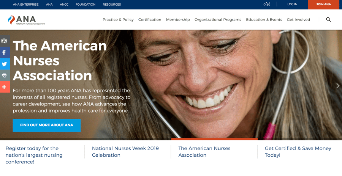Open ANCC link in top bar

point(64,4)
